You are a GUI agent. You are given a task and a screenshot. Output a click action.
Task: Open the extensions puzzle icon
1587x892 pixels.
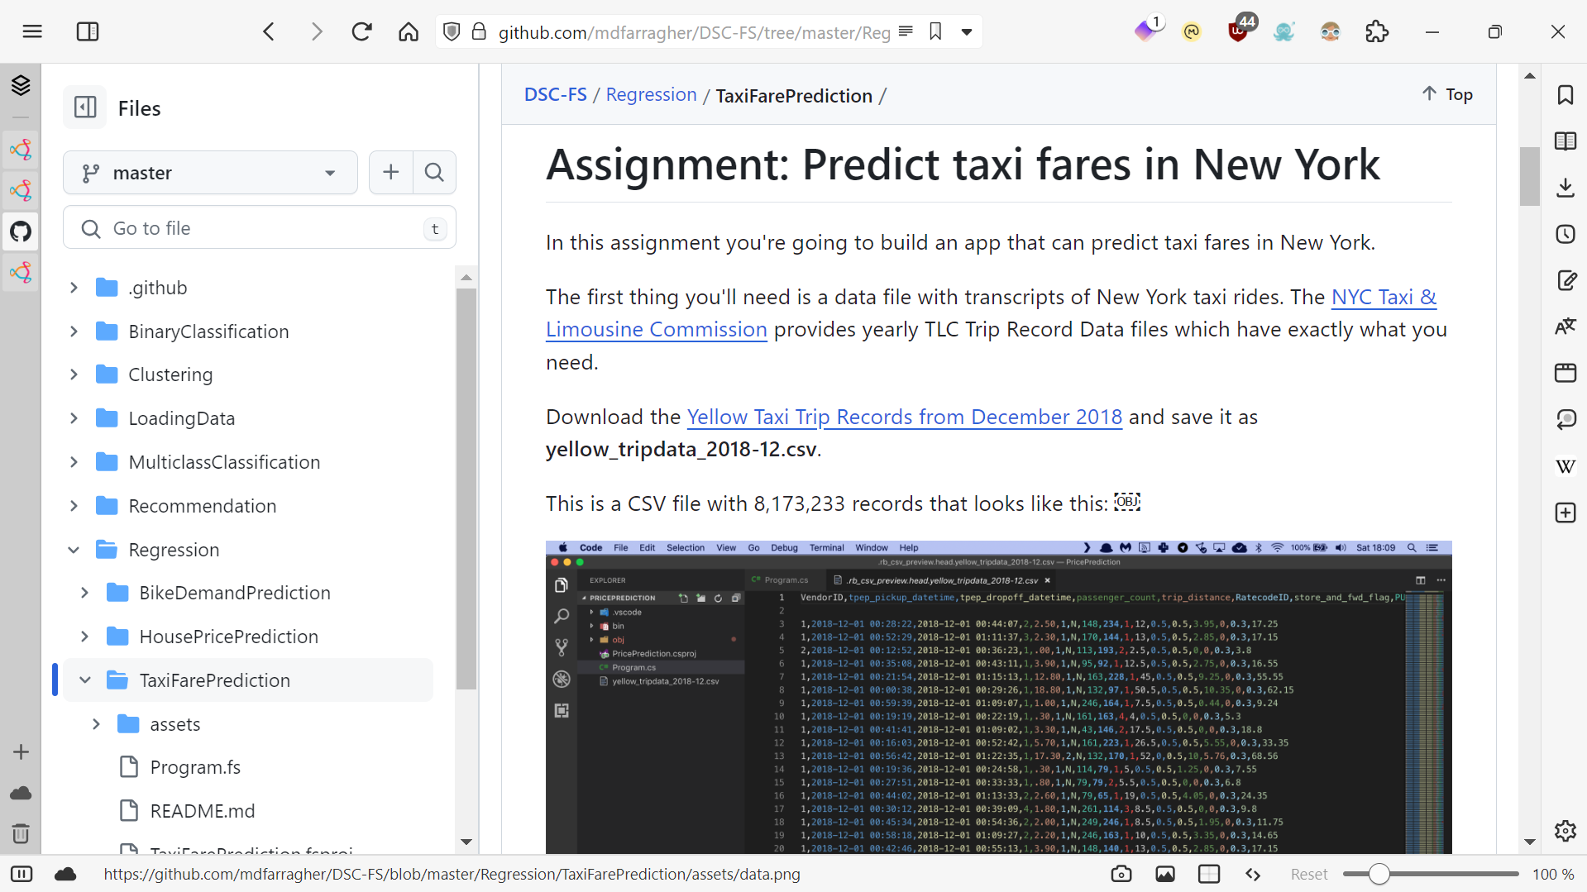(1377, 32)
